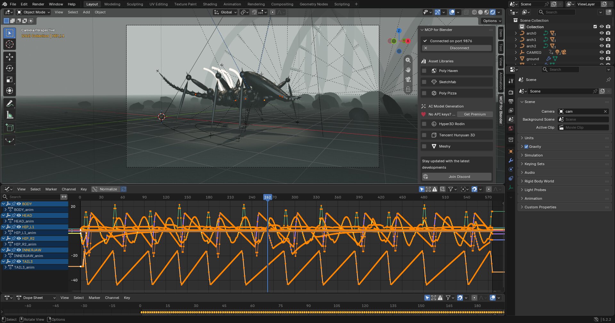Select the Add Cube tool
The width and height of the screenshot is (615, 323).
pos(10,128)
